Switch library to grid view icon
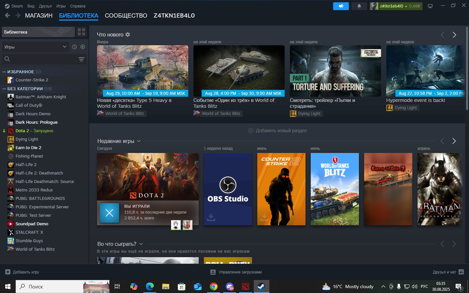 81,32
